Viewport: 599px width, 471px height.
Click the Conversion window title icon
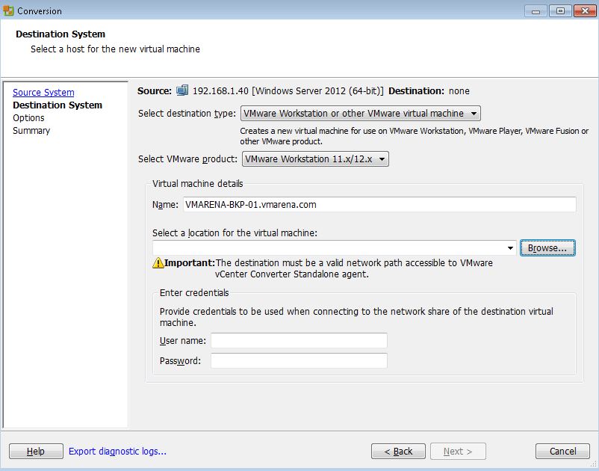8,10
